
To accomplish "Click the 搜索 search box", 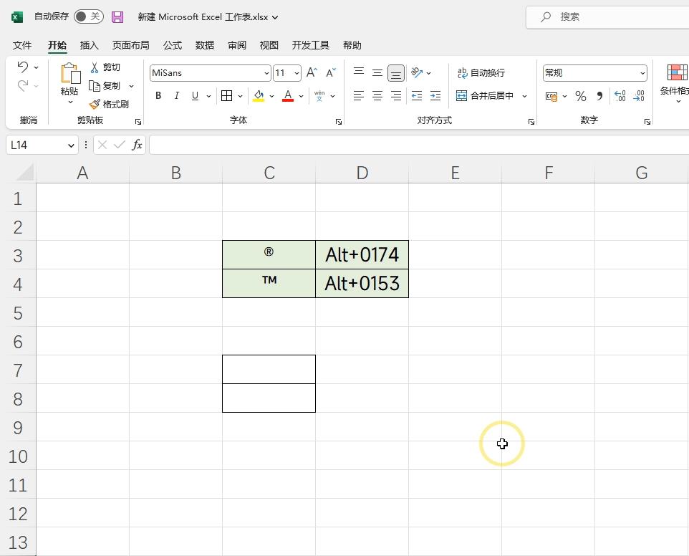I will click(608, 17).
